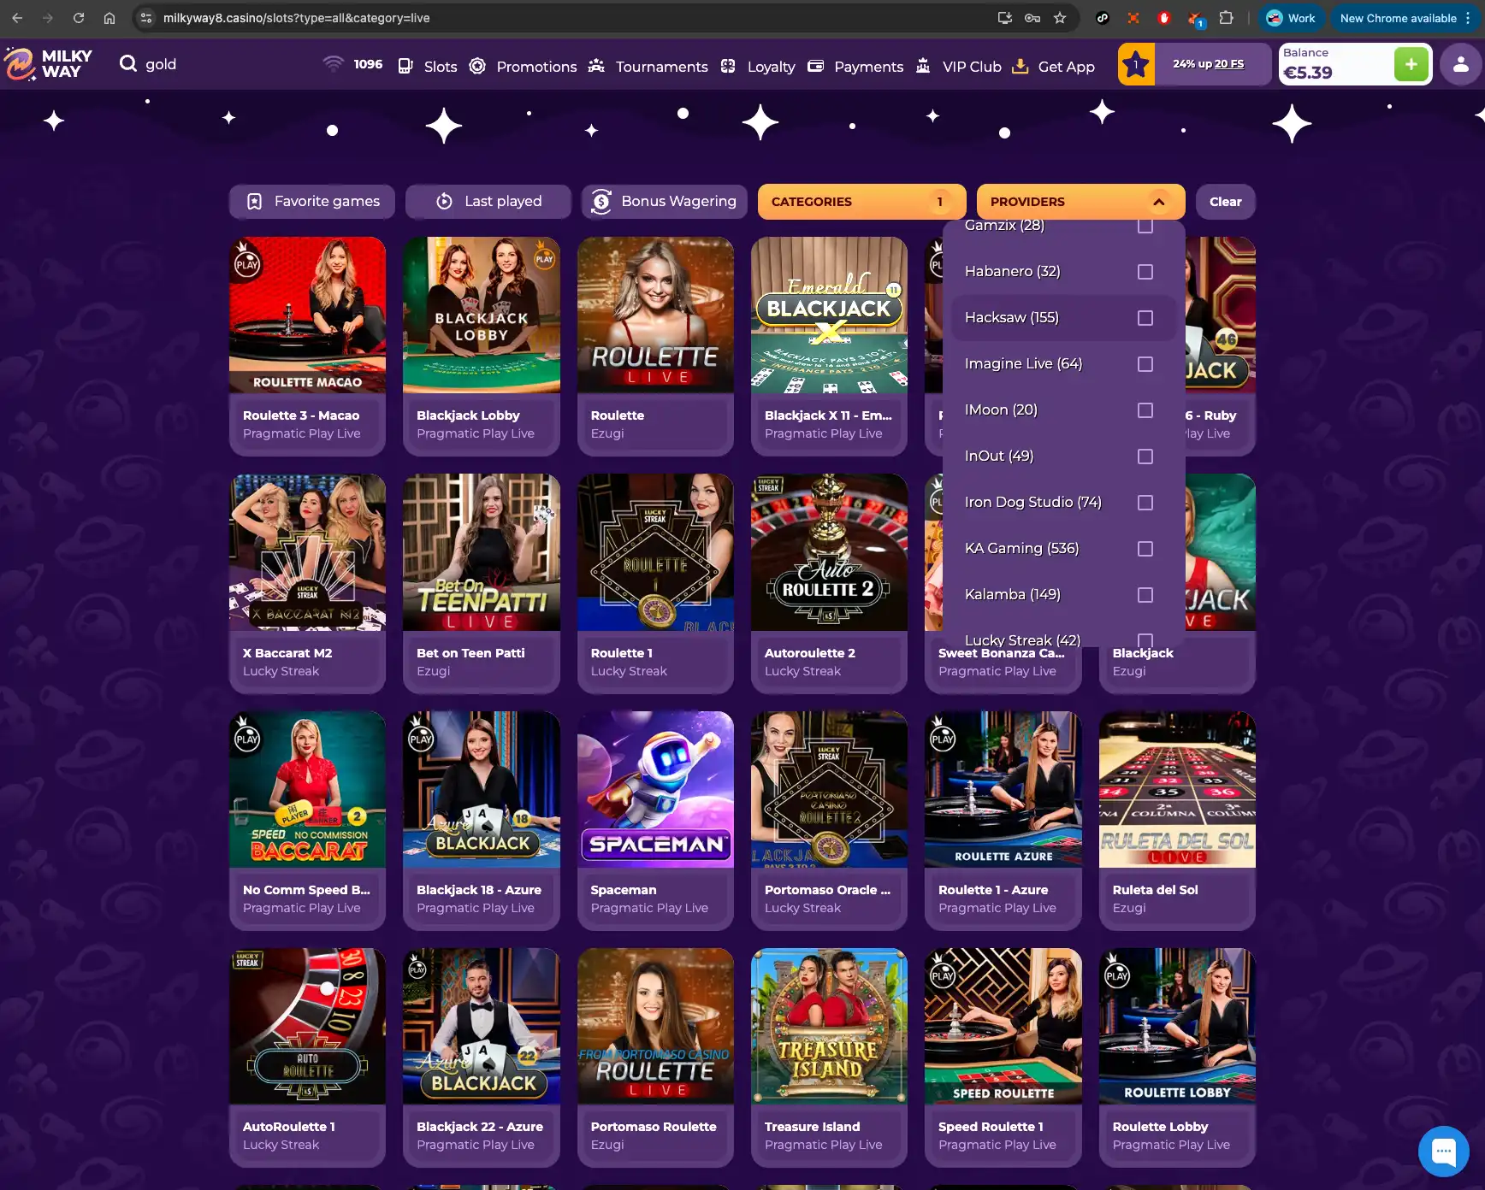
Task: Click the password key icon in address bar
Action: coord(1032,18)
